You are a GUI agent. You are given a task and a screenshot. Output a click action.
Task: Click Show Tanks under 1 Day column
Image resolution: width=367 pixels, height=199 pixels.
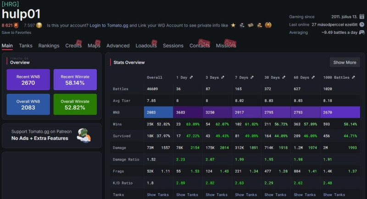187,194
